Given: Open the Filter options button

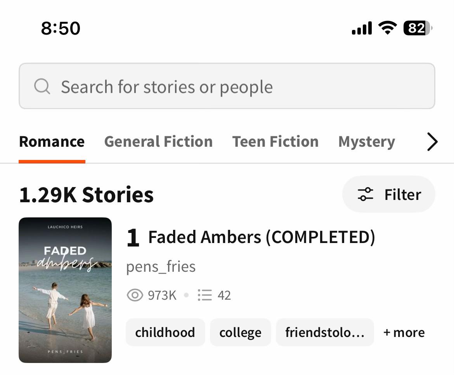Looking at the screenshot, I should click(x=388, y=194).
